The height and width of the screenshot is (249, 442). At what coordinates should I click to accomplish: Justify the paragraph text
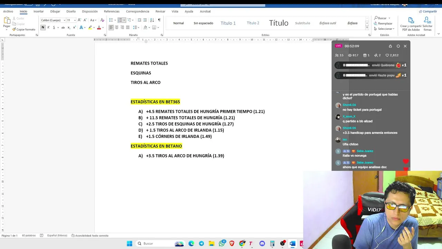point(128,27)
